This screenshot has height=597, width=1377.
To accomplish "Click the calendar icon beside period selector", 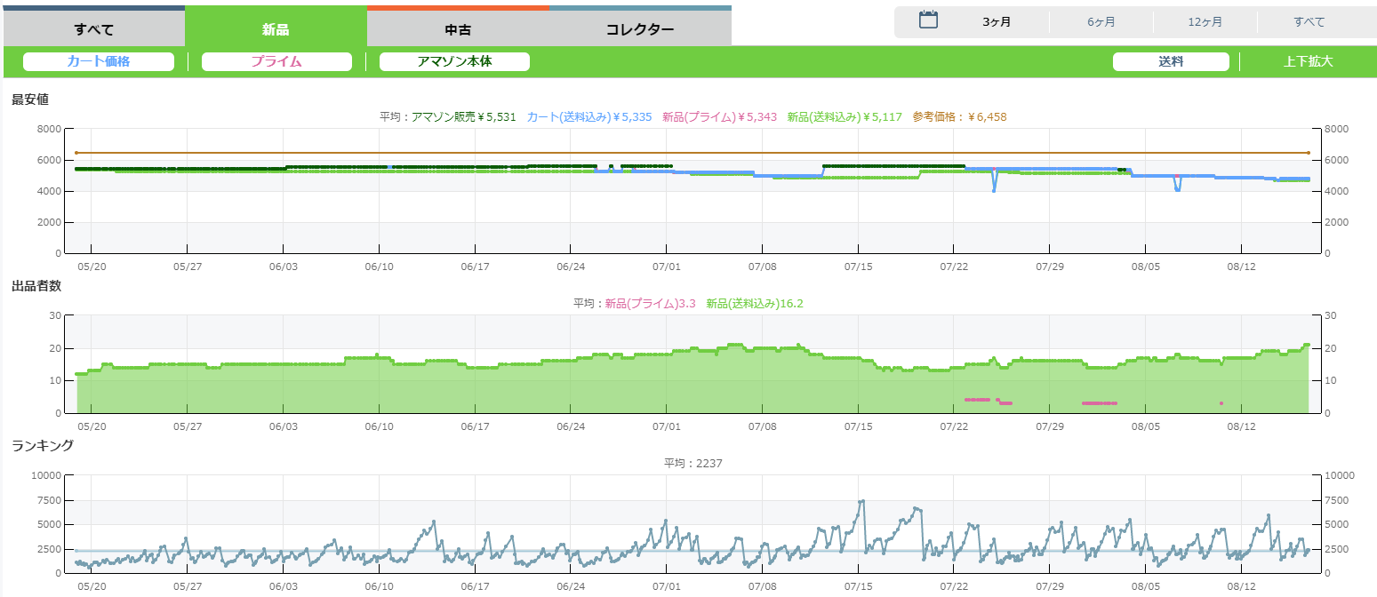I will click(928, 20).
